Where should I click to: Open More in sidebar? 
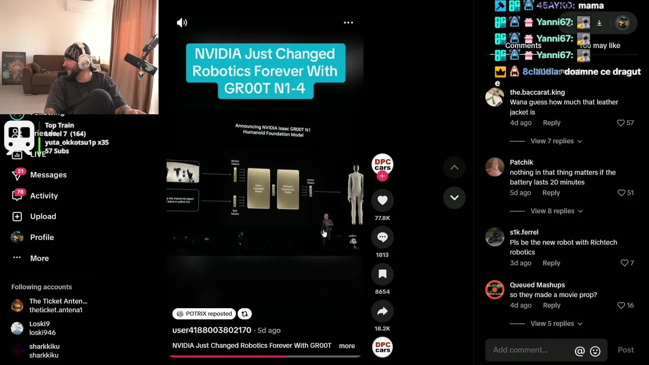tap(40, 258)
